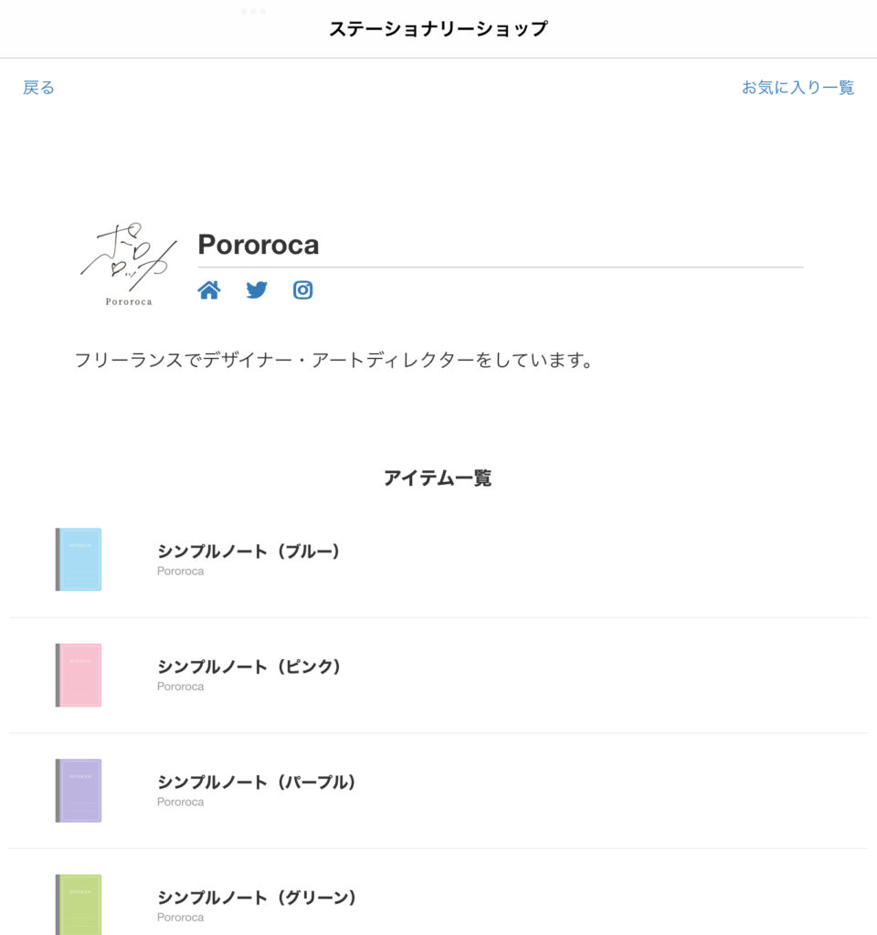Open お気に入り一覧 favorites list

coord(798,88)
